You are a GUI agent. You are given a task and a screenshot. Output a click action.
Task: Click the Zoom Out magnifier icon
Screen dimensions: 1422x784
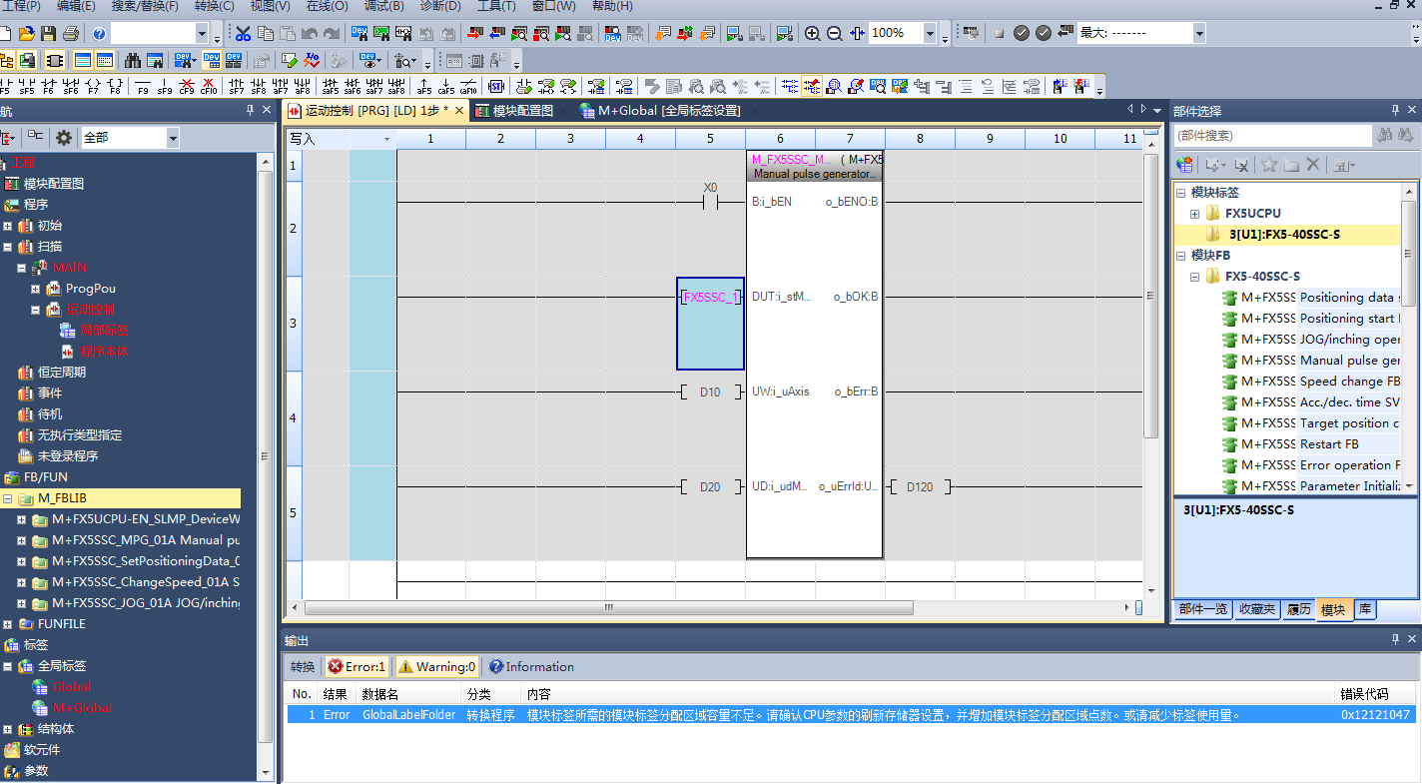(x=835, y=33)
